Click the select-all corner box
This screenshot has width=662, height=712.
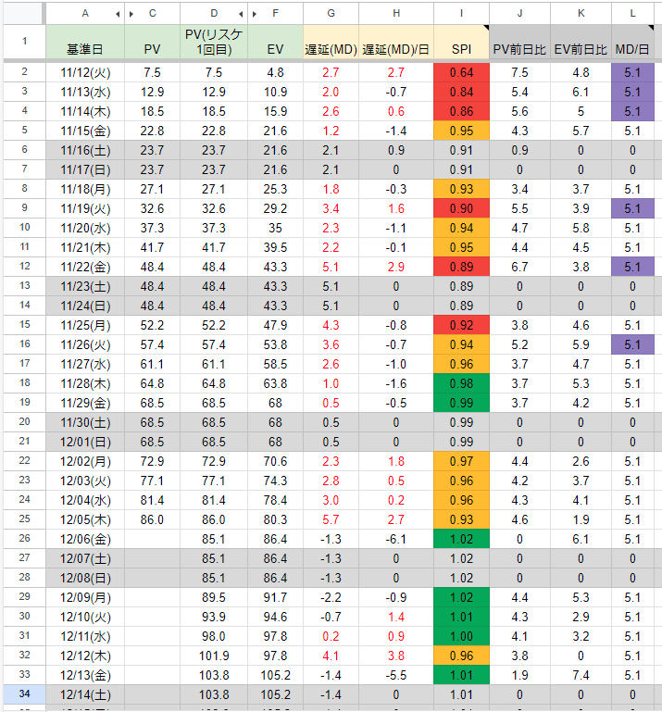click(x=24, y=14)
